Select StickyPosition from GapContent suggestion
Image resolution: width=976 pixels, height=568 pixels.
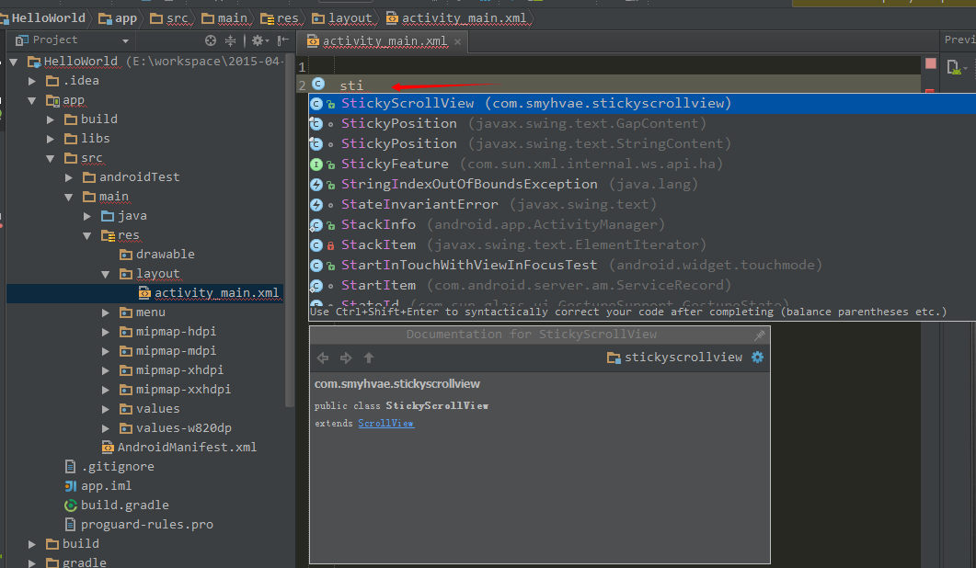click(642, 123)
